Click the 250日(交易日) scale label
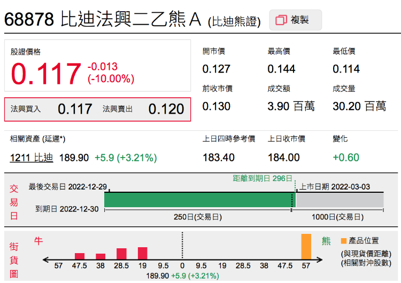Image resolution: width=401 pixels, height=283 pixels. (198, 217)
